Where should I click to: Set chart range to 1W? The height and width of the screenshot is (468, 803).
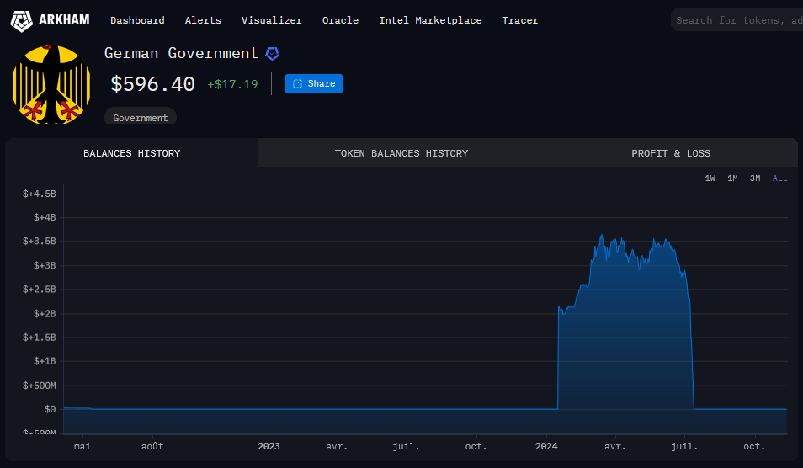(x=710, y=178)
